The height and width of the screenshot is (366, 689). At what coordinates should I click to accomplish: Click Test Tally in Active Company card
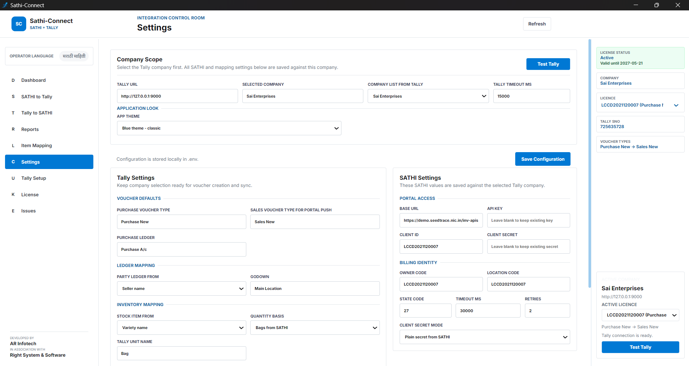(x=640, y=347)
